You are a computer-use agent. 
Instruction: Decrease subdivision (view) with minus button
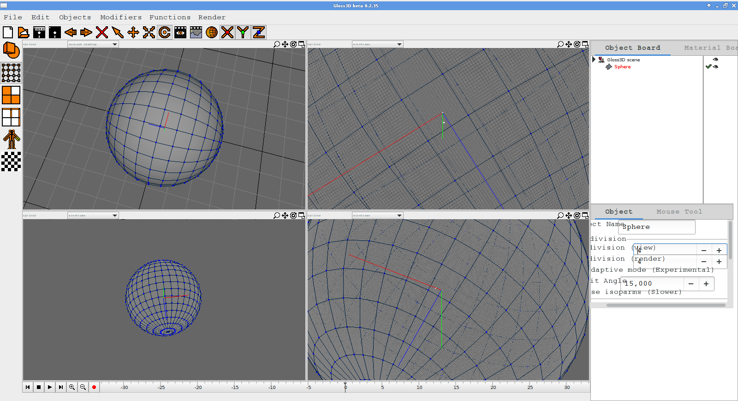(704, 250)
